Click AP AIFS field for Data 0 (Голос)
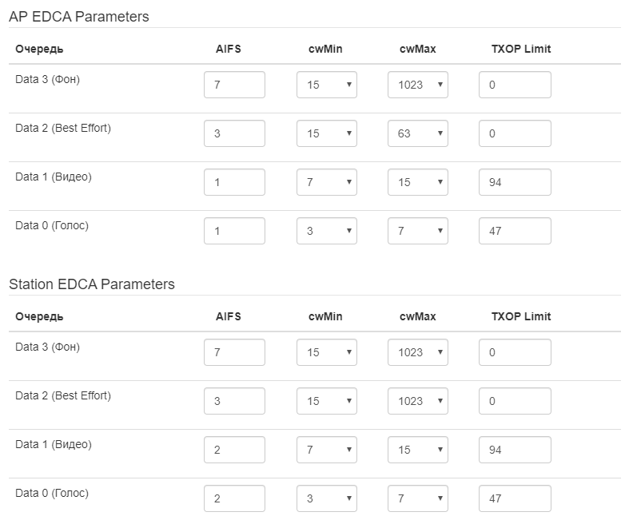Image resolution: width=633 pixels, height=524 pixels. (234, 231)
